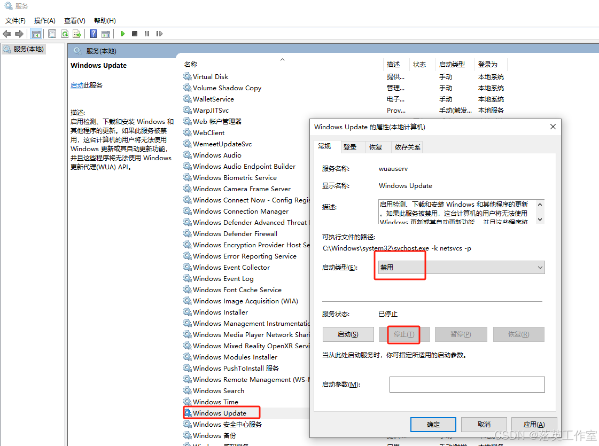Click the Forward arrow toolbar icon
599x446 pixels.
[19, 34]
